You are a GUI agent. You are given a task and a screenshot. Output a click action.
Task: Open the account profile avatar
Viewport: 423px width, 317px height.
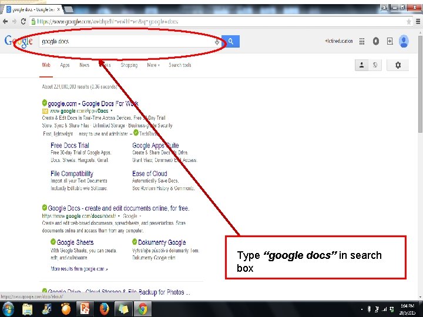(x=404, y=41)
